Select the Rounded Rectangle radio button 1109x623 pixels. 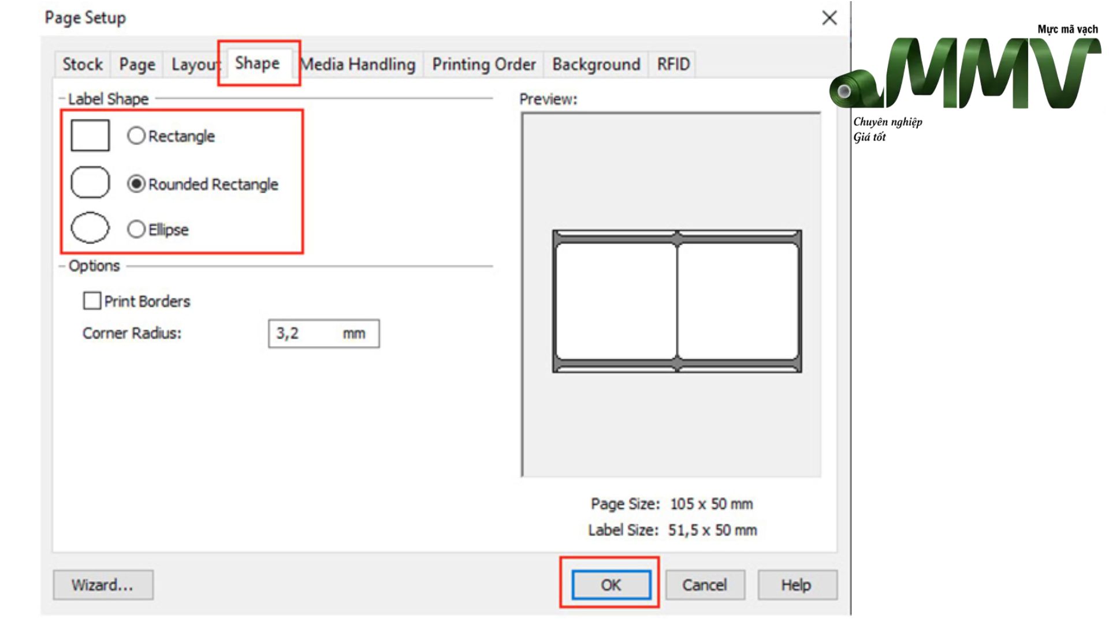136,184
